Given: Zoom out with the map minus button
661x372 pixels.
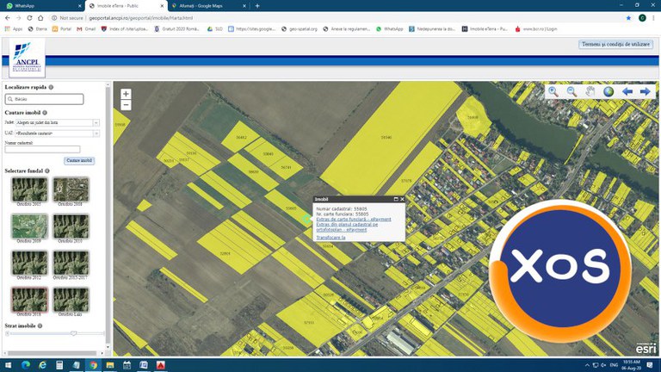Looking at the screenshot, I should 126,105.
